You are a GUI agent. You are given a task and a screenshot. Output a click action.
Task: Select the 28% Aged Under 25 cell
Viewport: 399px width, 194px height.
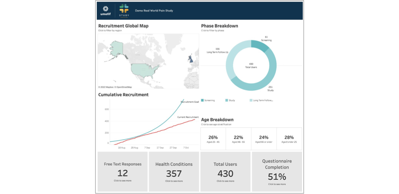(x=289, y=139)
